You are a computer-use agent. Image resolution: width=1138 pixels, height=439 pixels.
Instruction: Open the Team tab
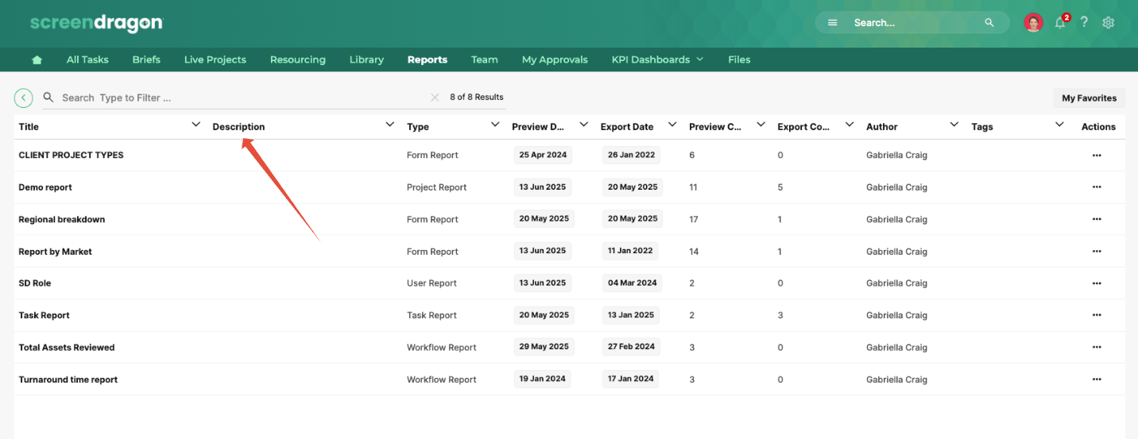tap(485, 60)
